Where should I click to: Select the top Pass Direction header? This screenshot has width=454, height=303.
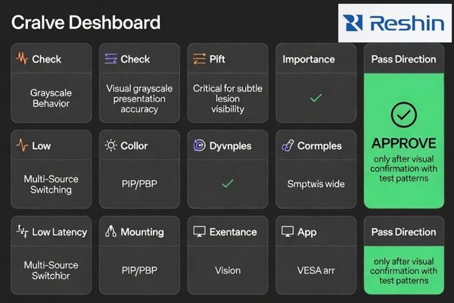(404, 59)
